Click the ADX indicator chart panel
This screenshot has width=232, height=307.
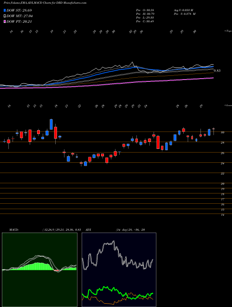pyautogui.click(x=119, y=270)
